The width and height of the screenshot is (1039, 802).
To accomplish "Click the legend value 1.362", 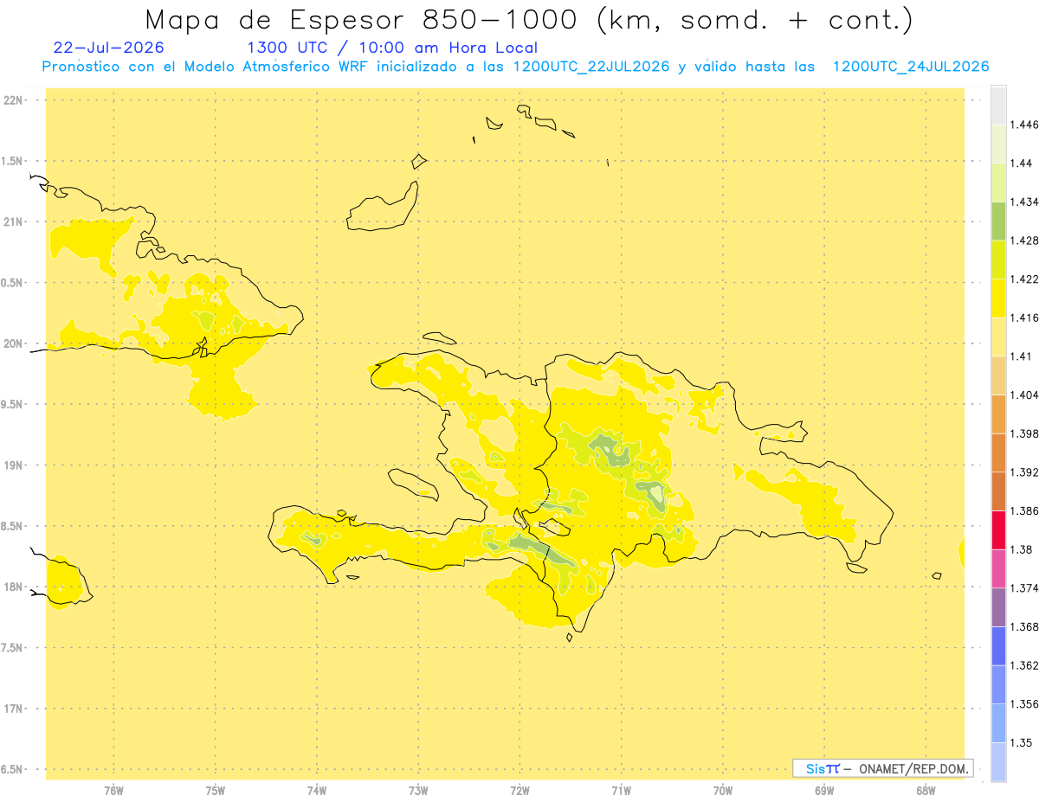I will pos(1026,665).
